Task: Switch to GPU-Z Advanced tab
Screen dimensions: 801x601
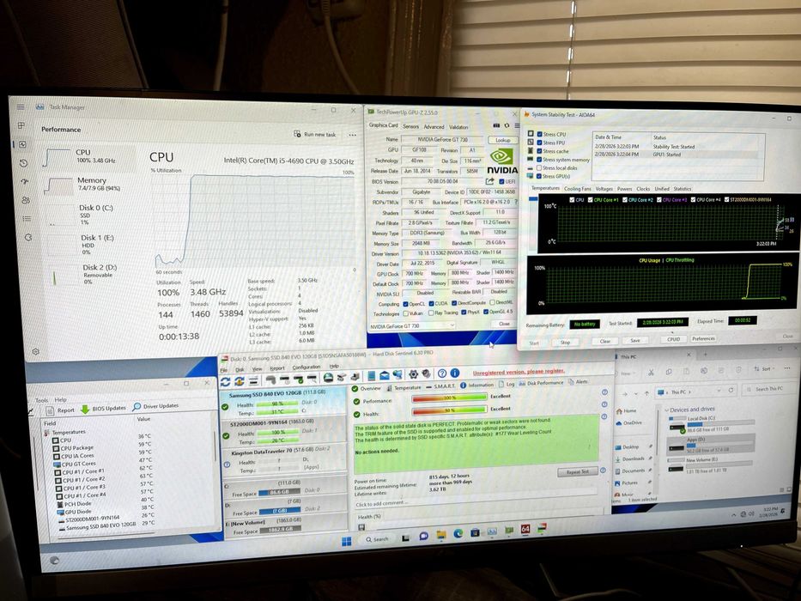Action: [x=434, y=127]
